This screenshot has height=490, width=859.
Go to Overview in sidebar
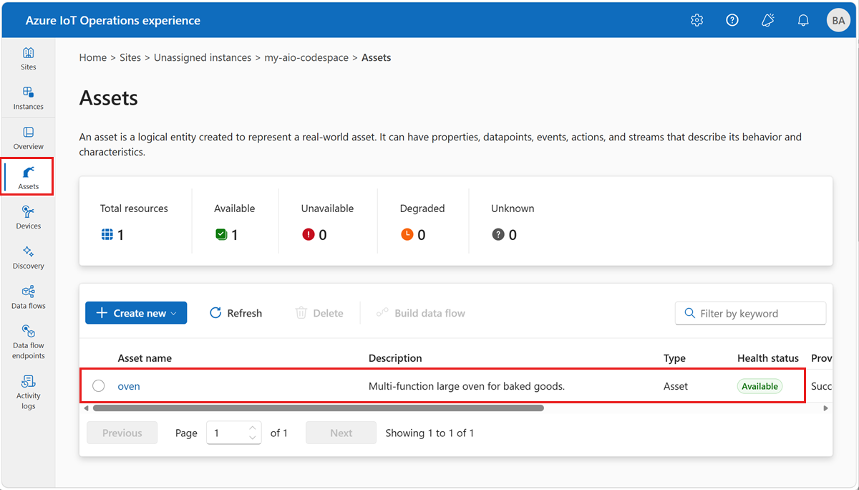coord(28,138)
